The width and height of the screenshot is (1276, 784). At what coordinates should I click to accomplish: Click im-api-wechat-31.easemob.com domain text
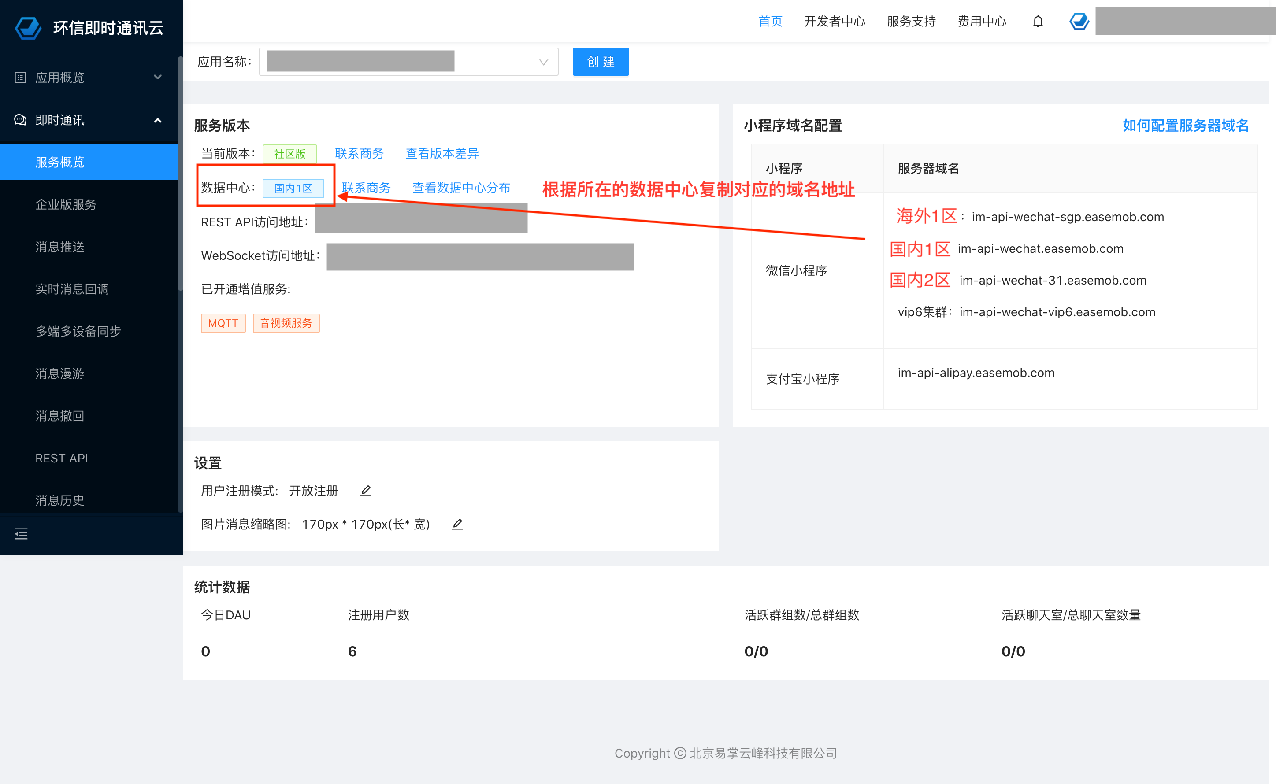click(1053, 280)
